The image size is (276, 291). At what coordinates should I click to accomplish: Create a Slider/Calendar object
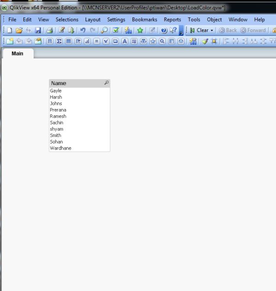click(x=144, y=41)
